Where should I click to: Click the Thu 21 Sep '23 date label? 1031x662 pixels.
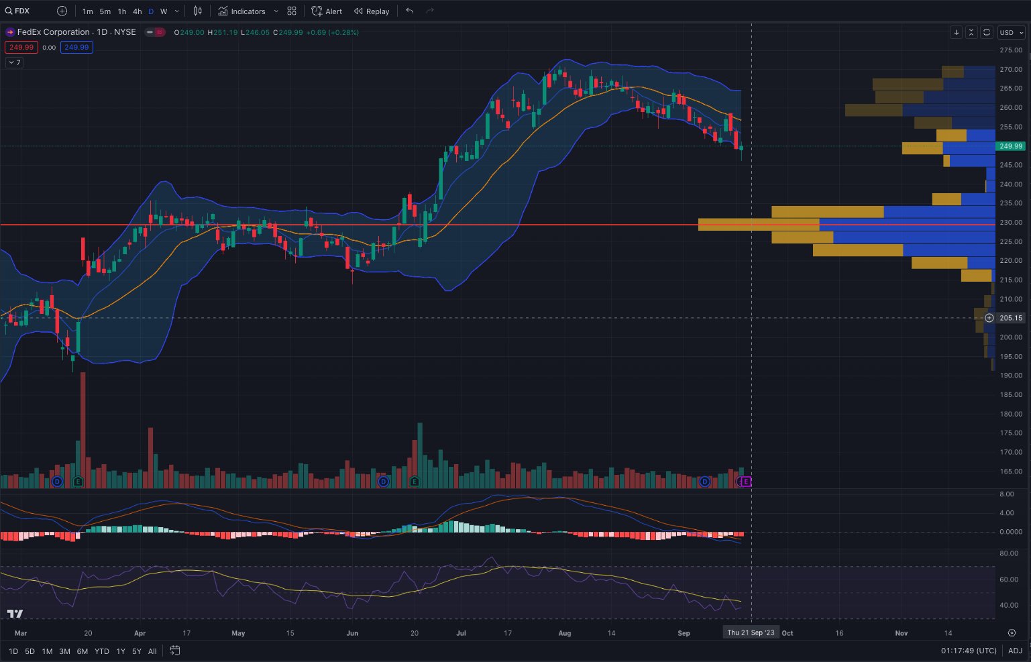[751, 633]
